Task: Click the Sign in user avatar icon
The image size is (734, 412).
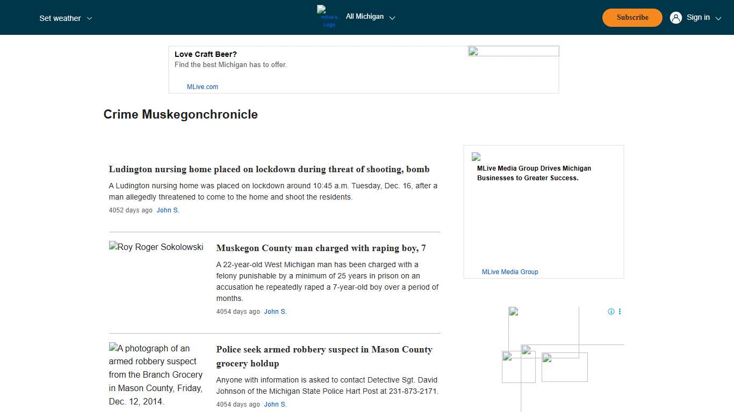Action: pos(675,18)
